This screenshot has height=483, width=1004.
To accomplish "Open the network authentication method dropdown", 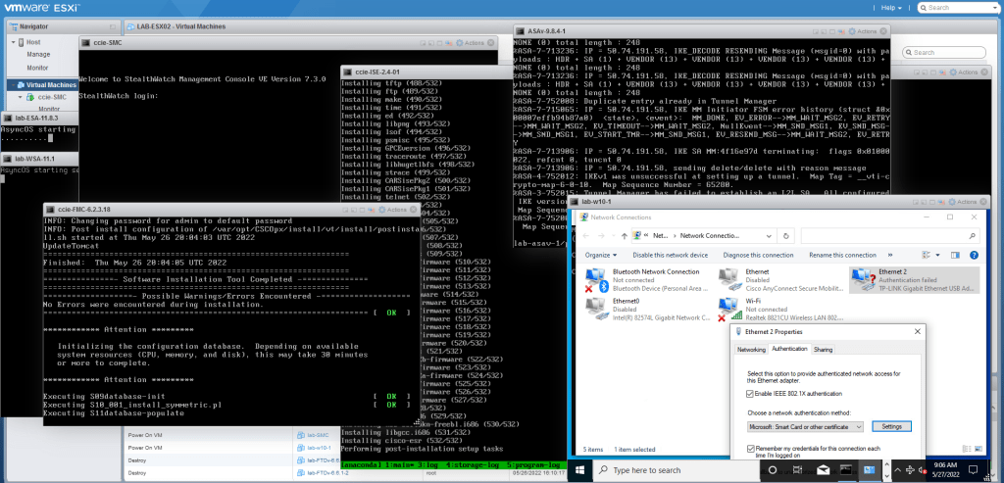I will (x=804, y=427).
